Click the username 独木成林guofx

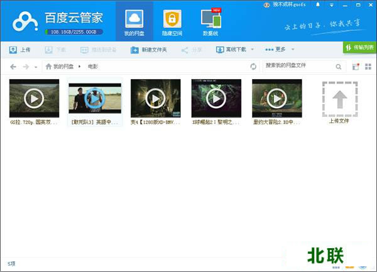289,4
